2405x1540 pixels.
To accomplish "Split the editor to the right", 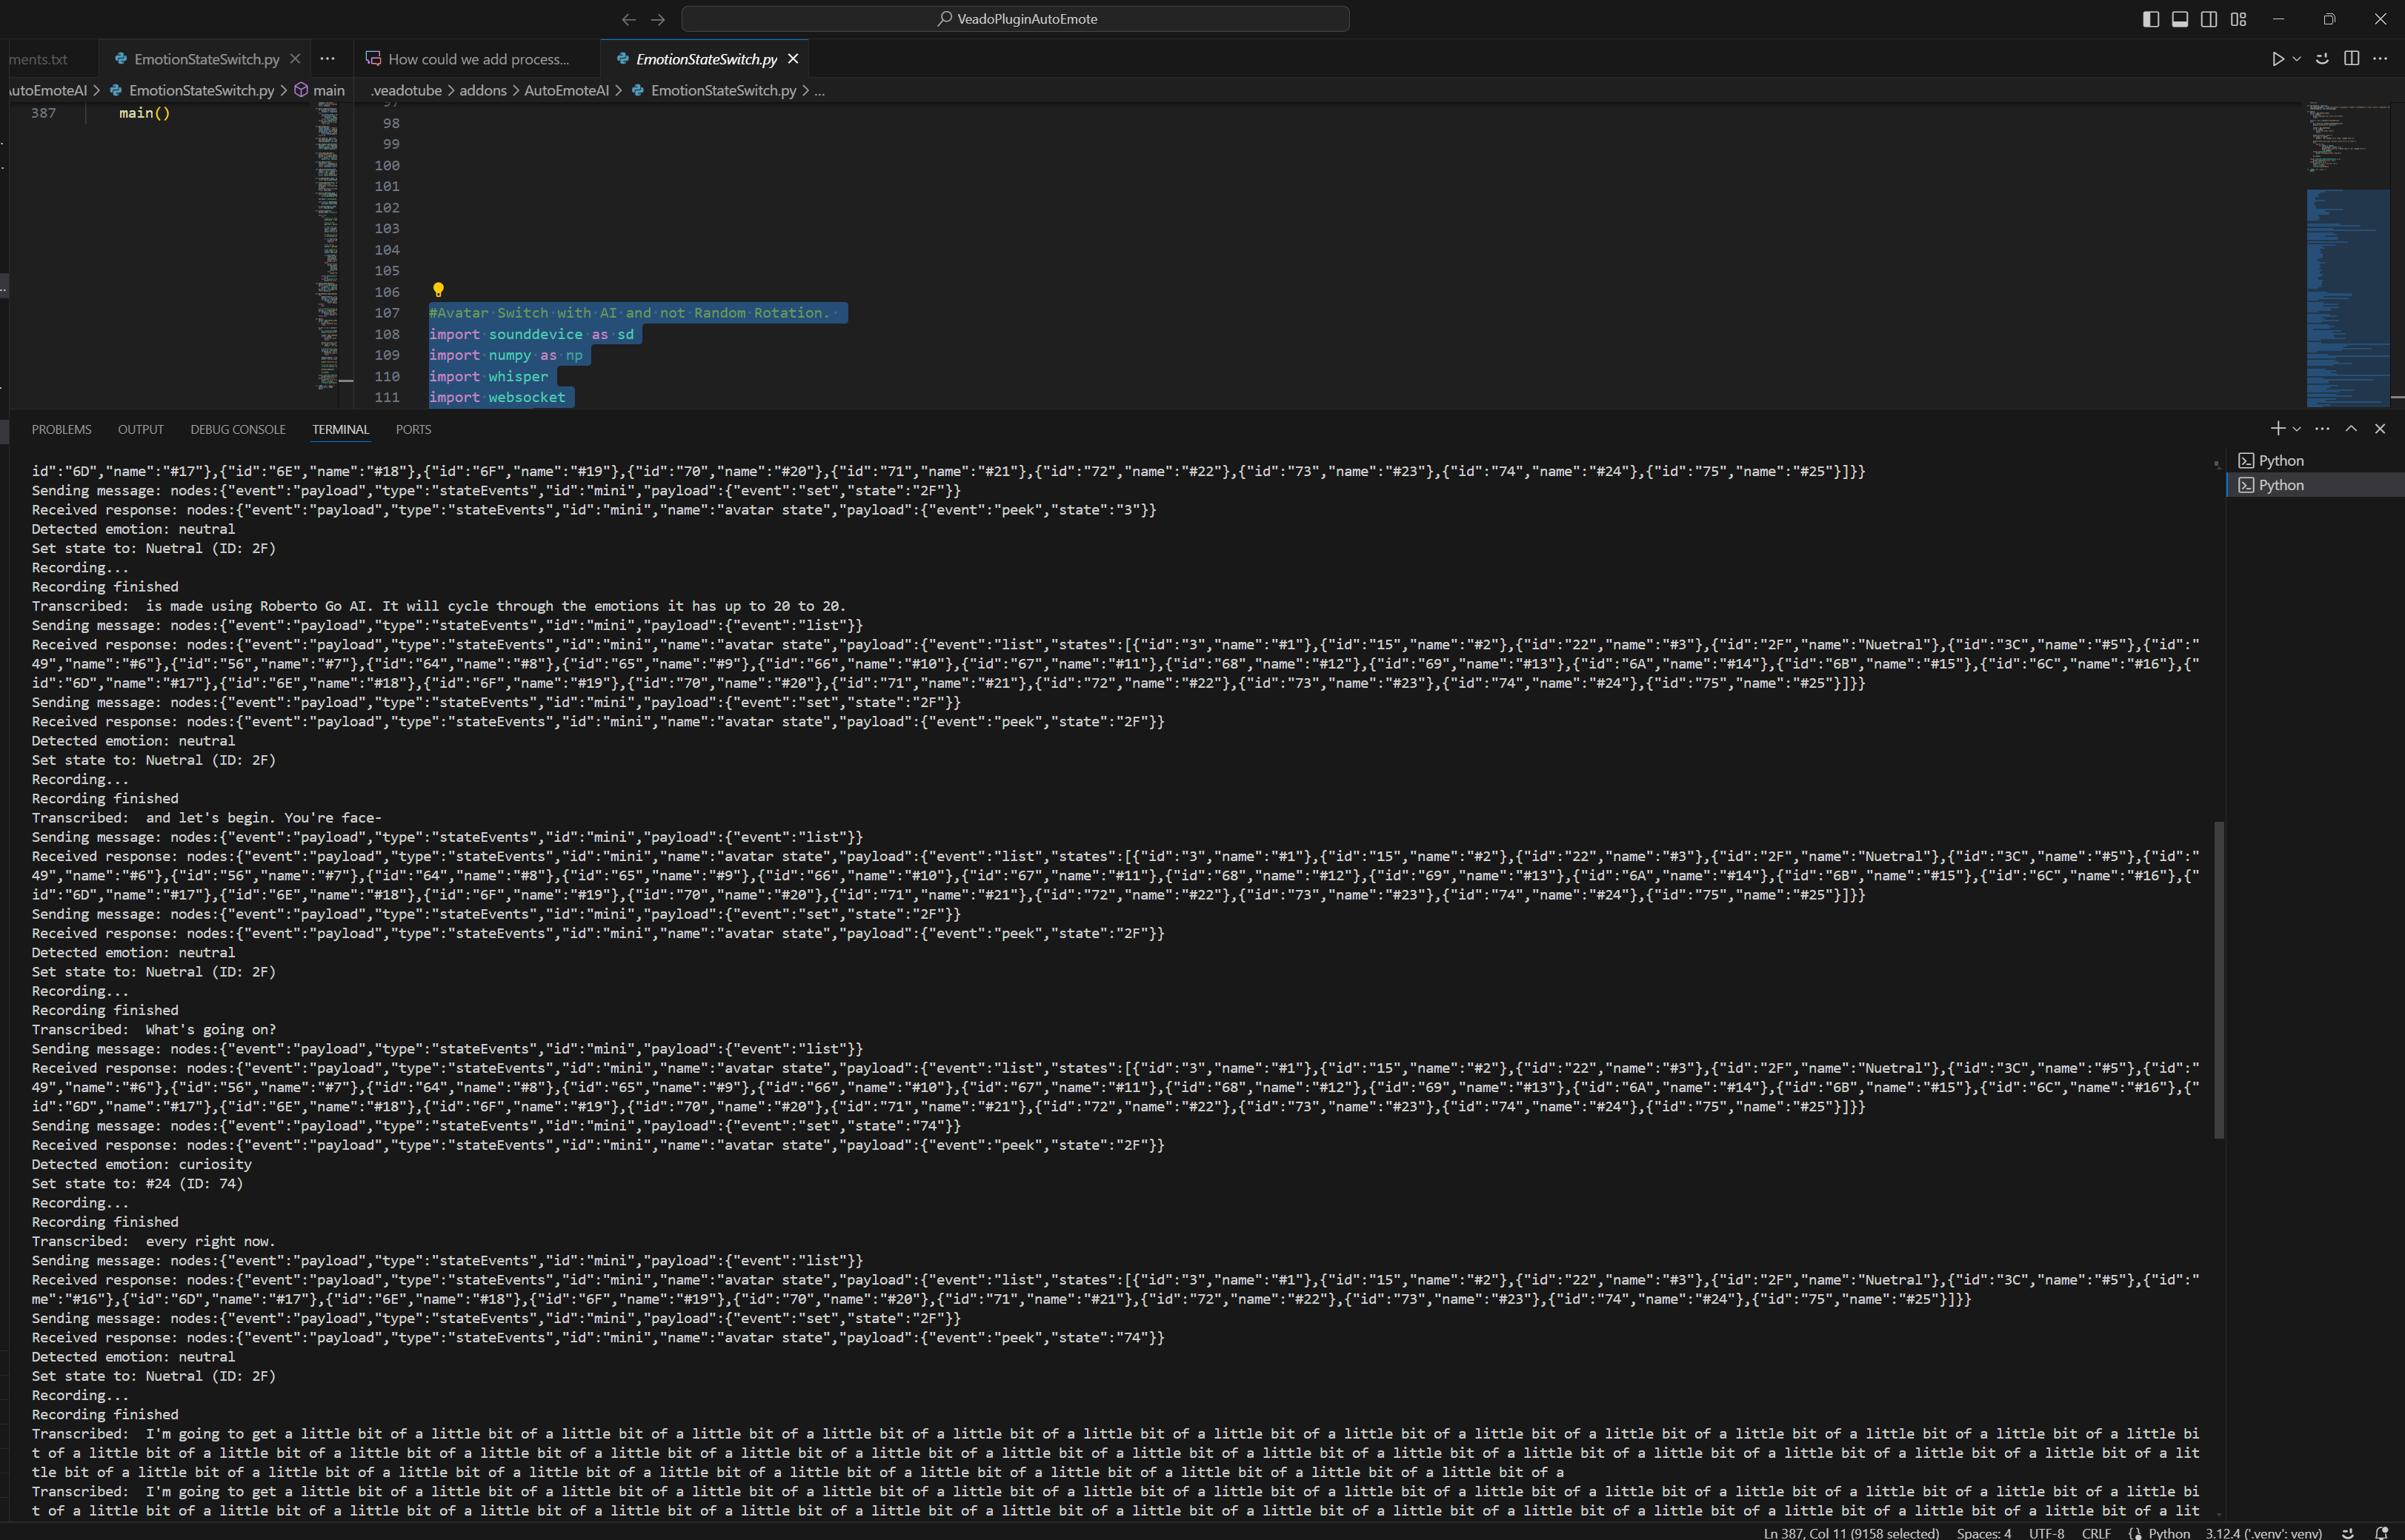I will click(2352, 59).
